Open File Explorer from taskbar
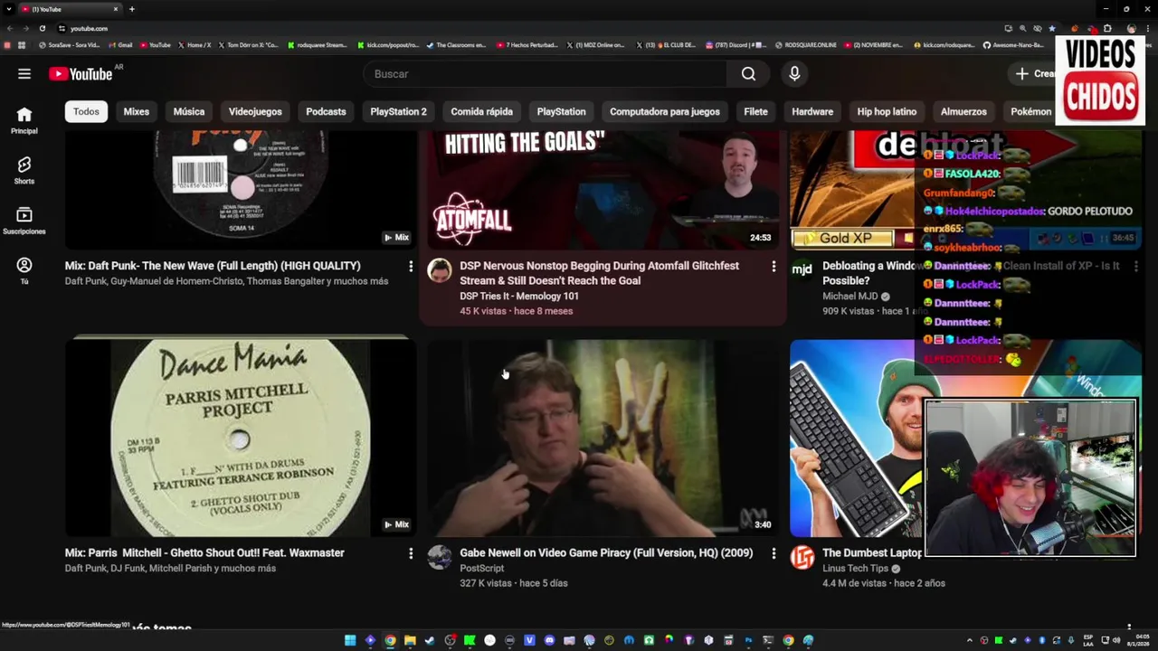1158x651 pixels. pos(410,640)
